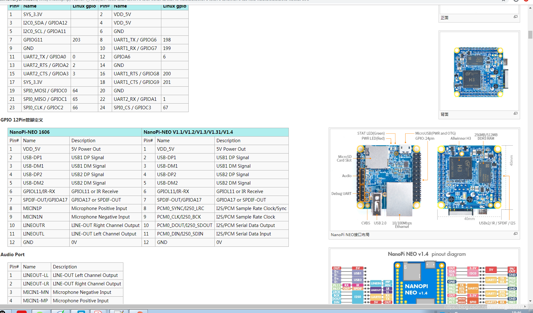Click the MICIN1N name cell
The width and height of the screenshot is (533, 313).
click(45, 217)
